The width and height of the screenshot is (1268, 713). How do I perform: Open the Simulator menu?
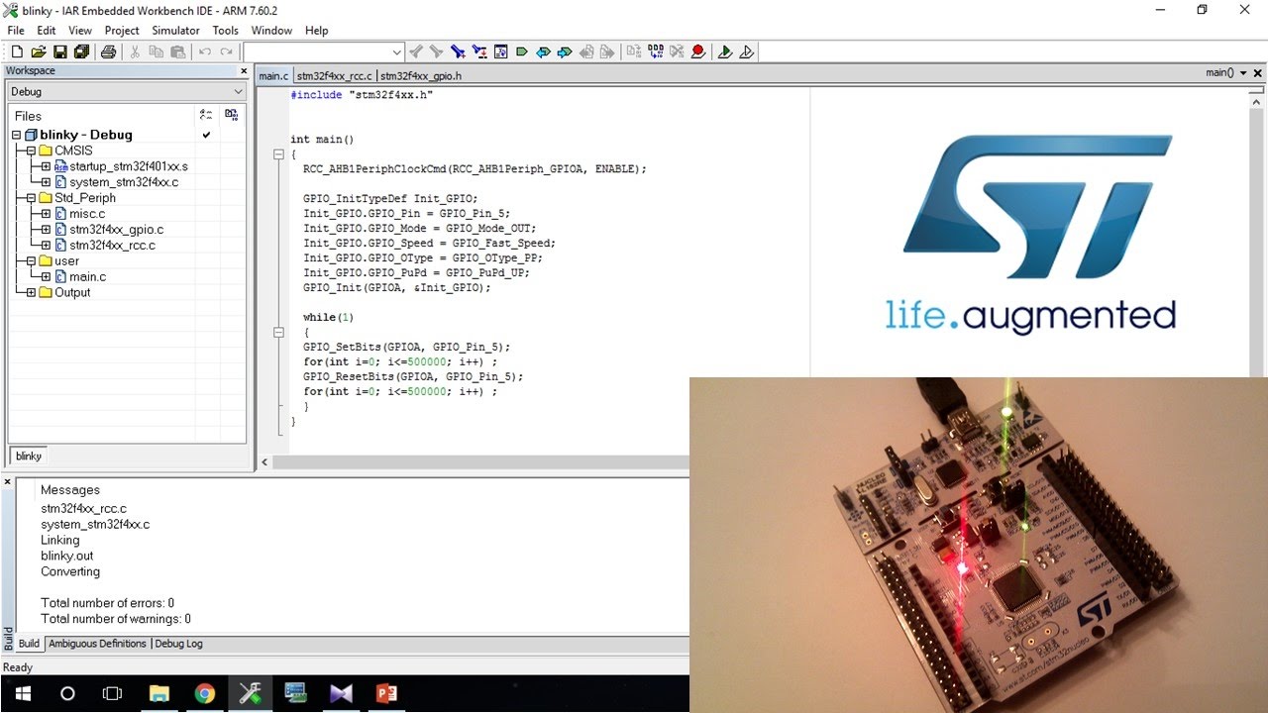(175, 31)
